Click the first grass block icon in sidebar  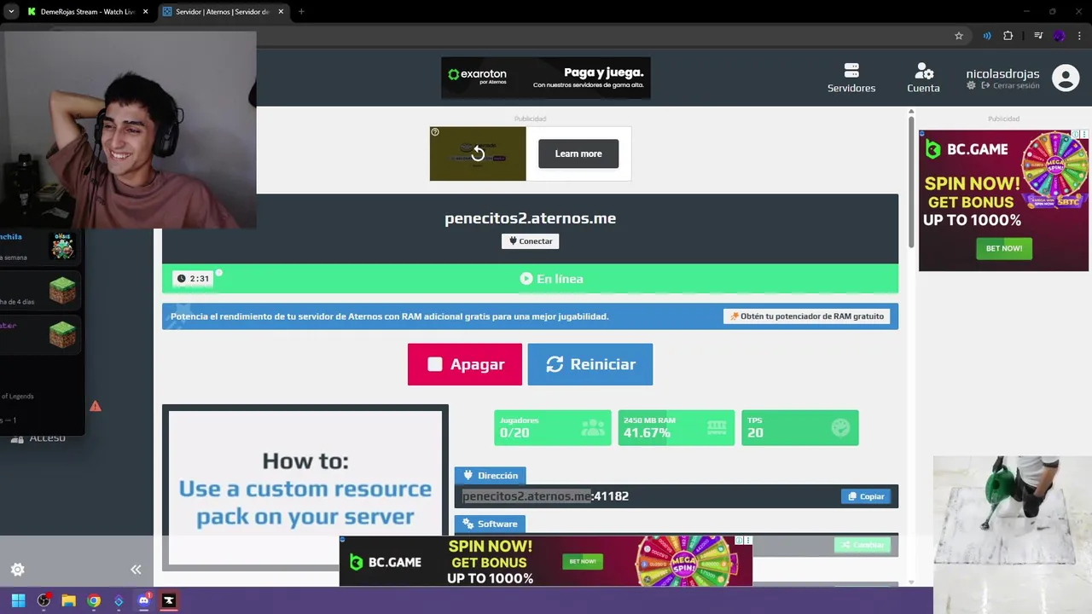62,291
